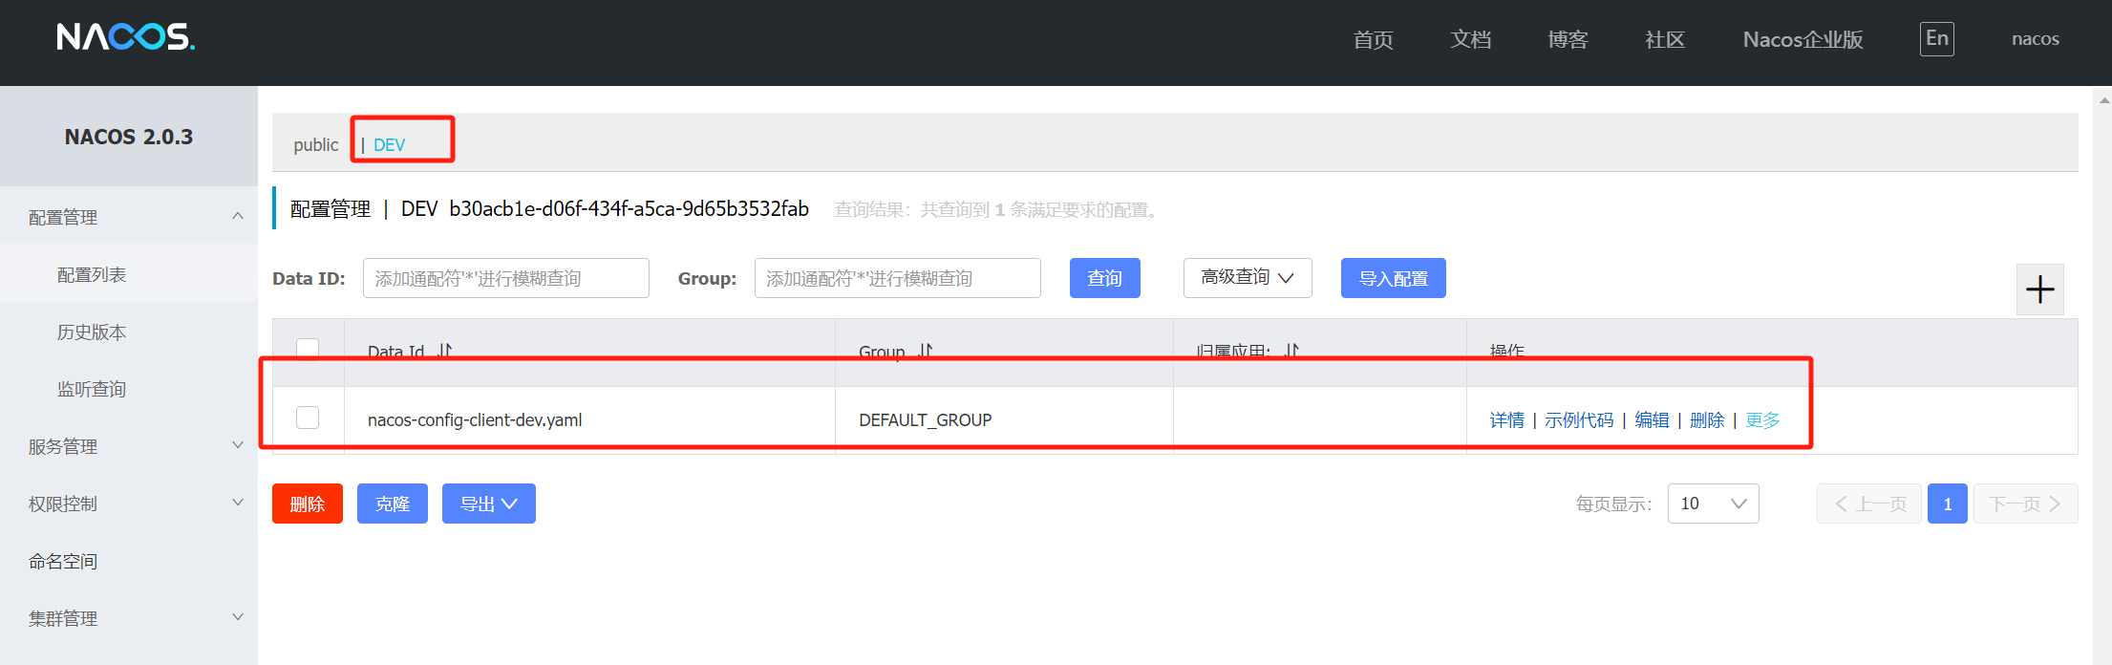
Task: Open the nacos user menu
Action: [2035, 39]
